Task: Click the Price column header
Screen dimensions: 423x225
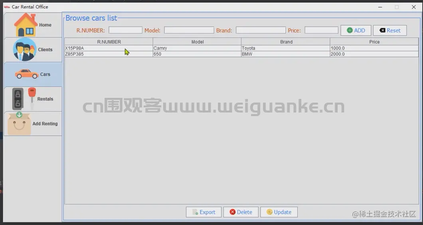Action: coord(374,42)
